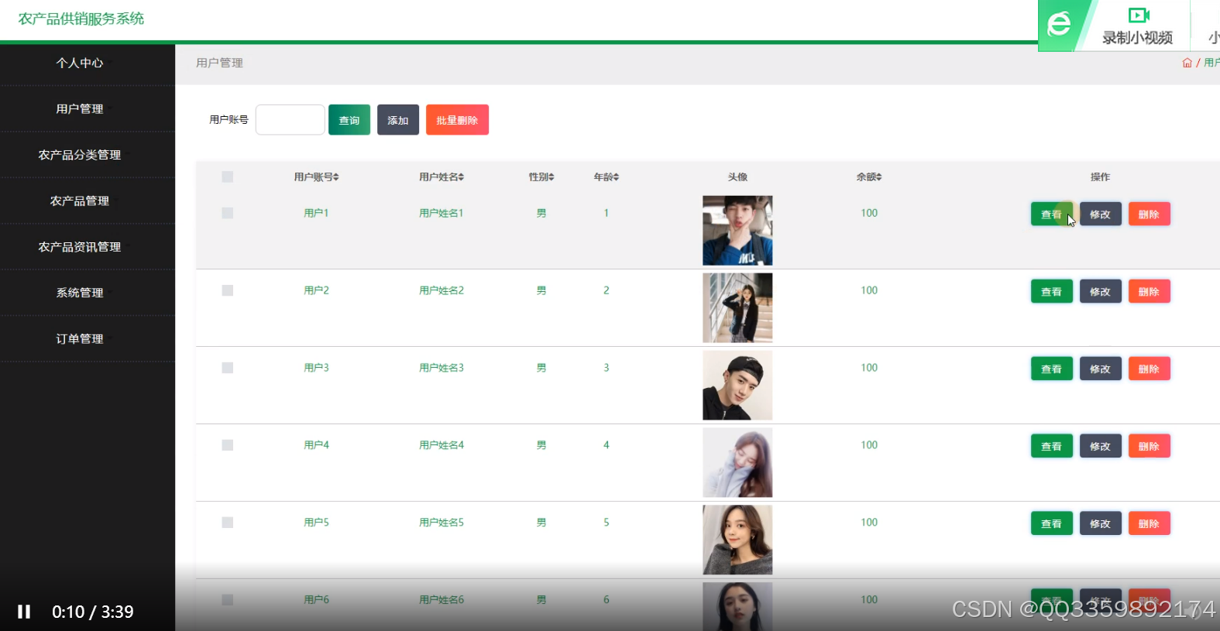Open the avatar thumbnail of 用户6
The image size is (1220, 631).
737,607
